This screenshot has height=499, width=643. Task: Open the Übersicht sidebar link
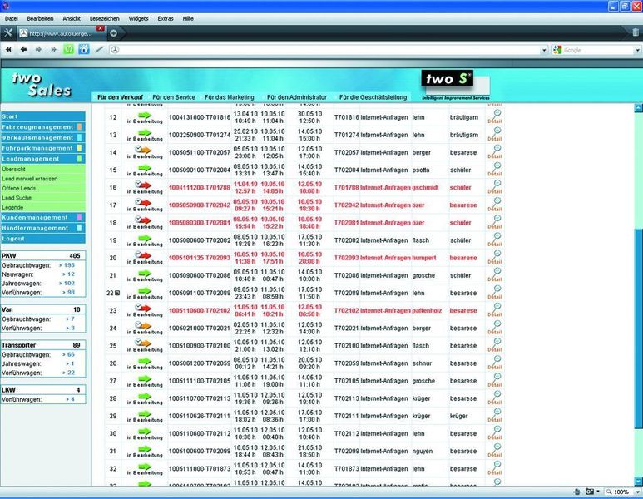(13, 170)
